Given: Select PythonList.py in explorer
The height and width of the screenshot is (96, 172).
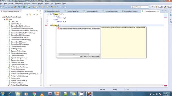Looking at the screenshot, I should (x=16, y=78).
